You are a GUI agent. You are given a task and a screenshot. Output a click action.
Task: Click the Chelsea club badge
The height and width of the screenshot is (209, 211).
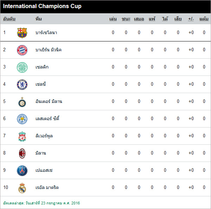pos(22,84)
